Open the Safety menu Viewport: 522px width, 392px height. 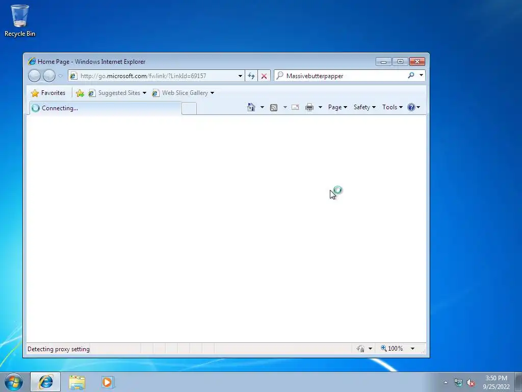point(364,107)
